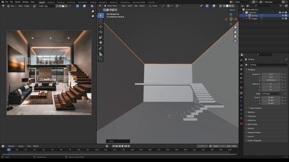289x162 pixels.
Task: Disable Tangga in renders via camera icon
Action: (286, 18)
